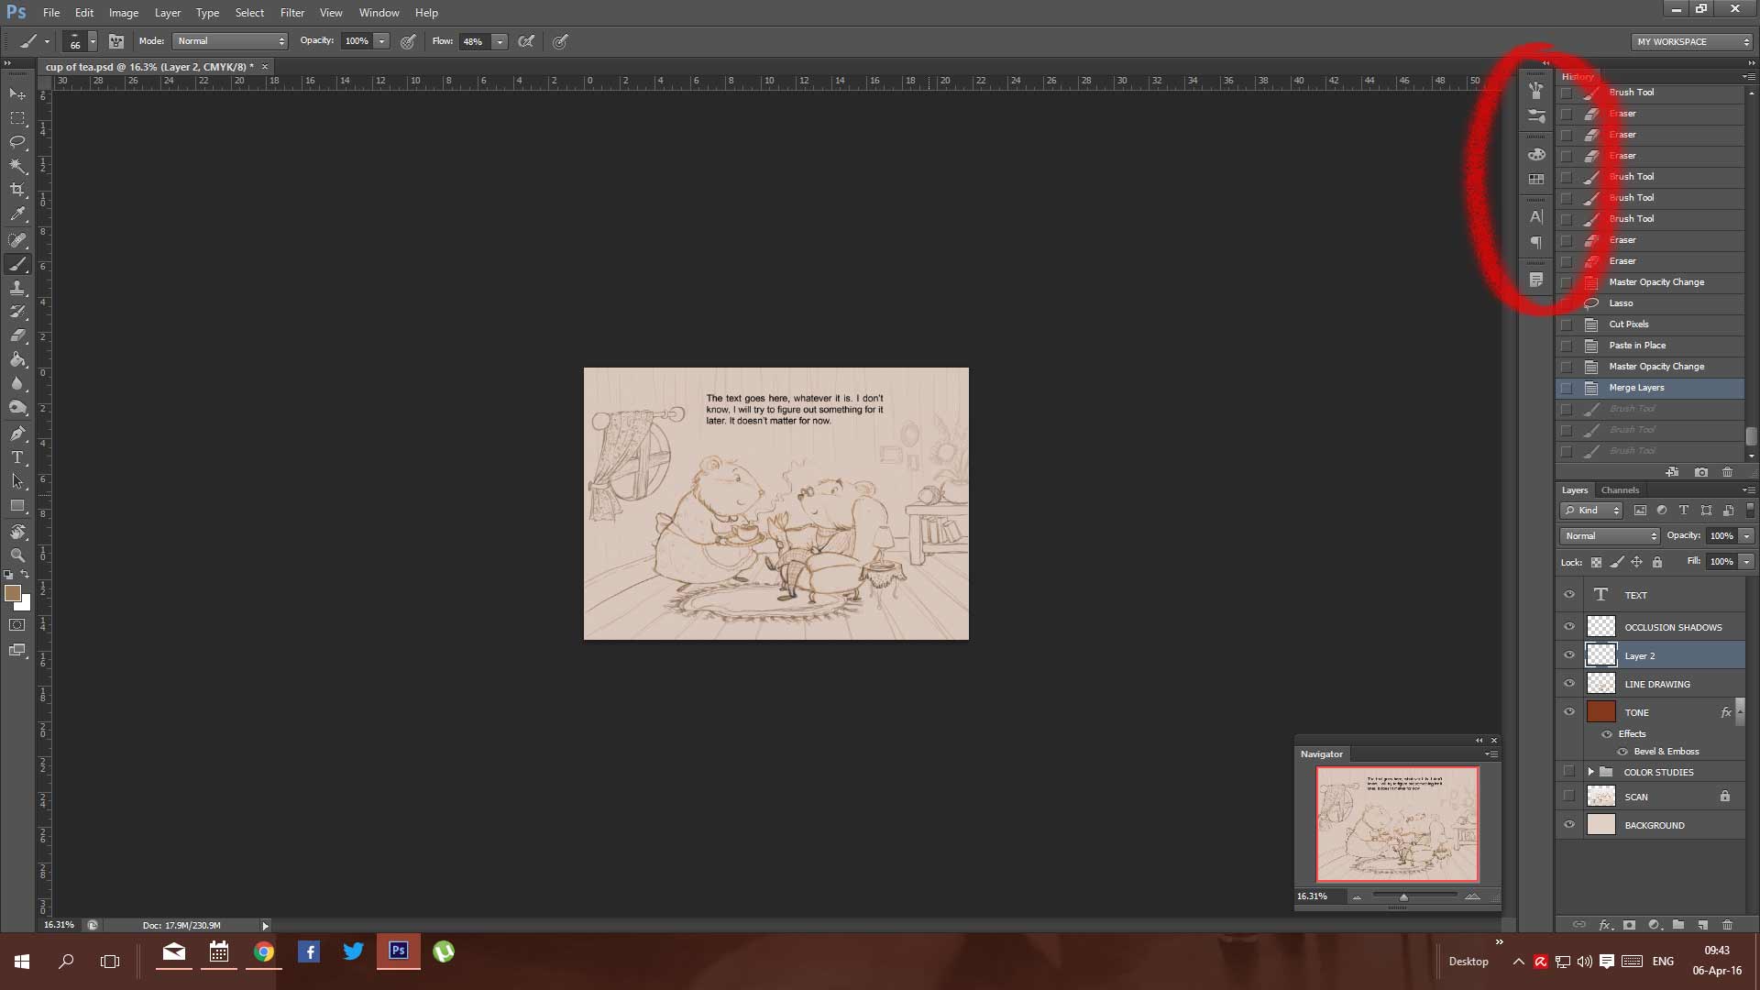Select the Pen tool
1760x990 pixels.
coord(17,434)
